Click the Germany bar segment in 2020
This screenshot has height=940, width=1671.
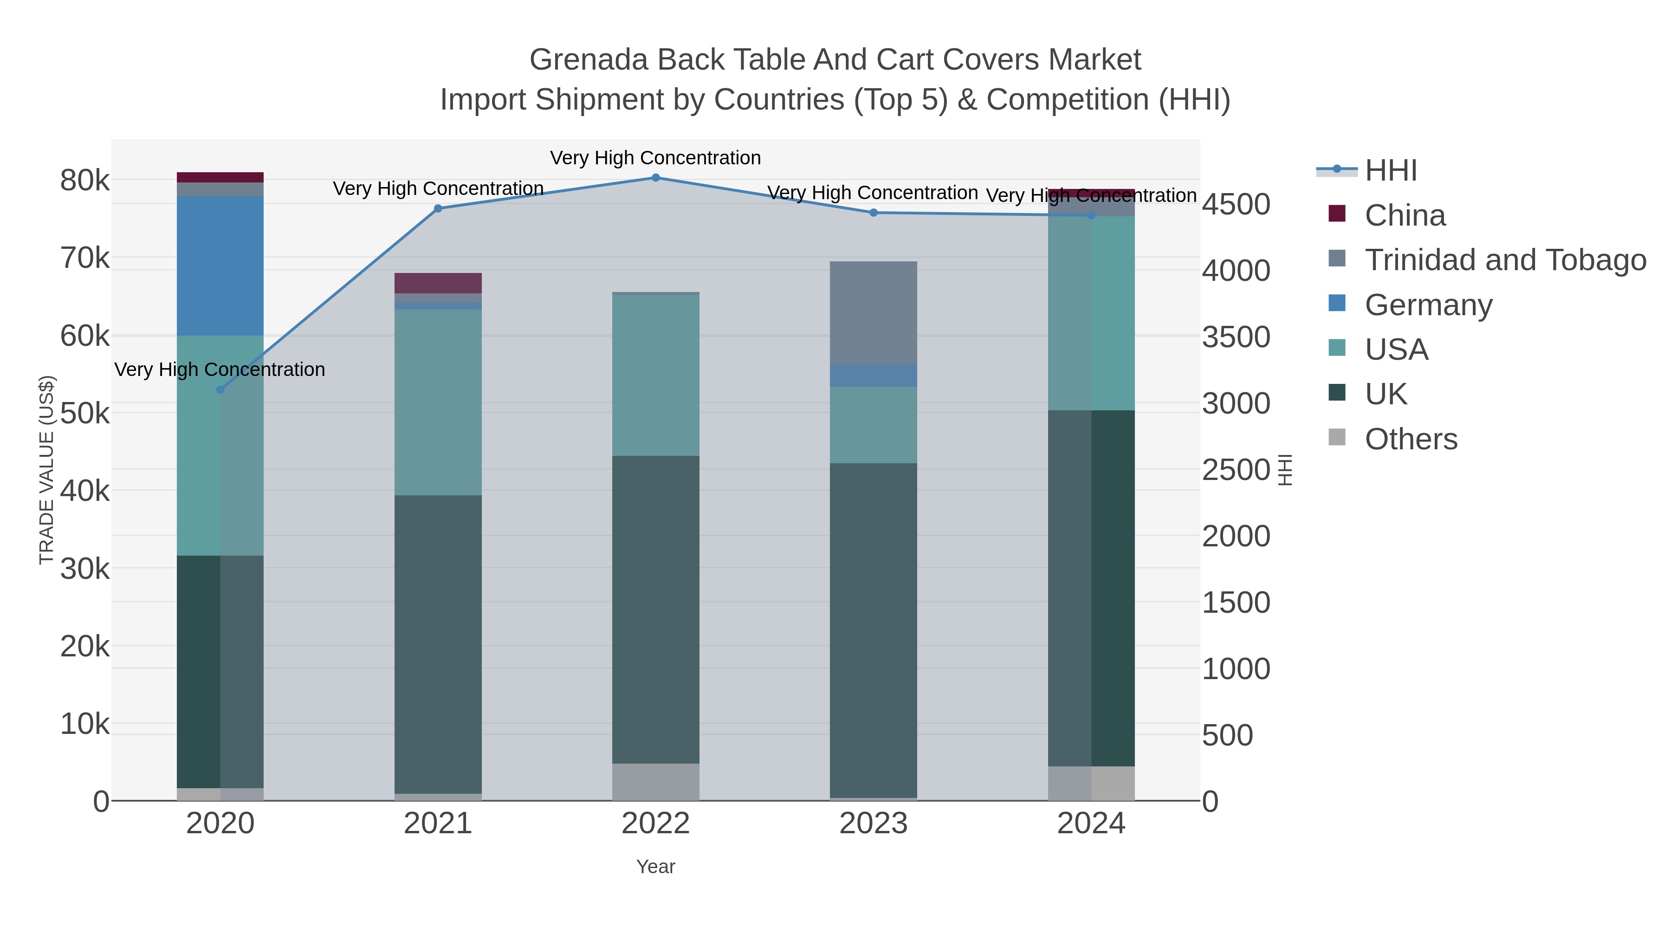tap(220, 266)
